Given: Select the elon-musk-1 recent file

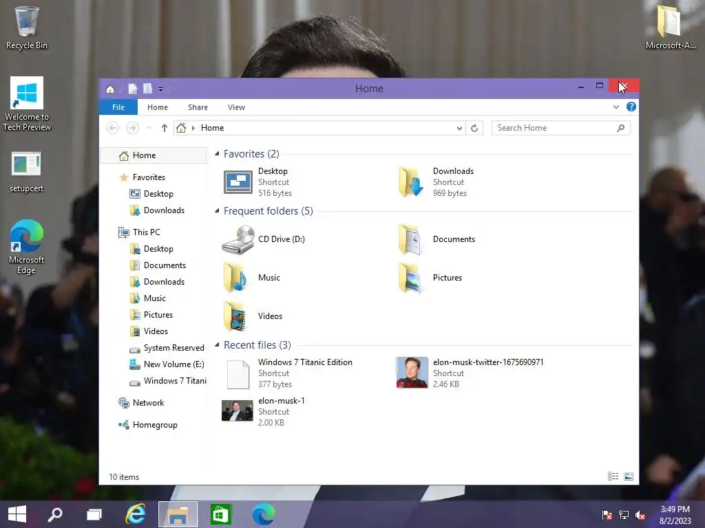Looking at the screenshot, I should (263, 411).
